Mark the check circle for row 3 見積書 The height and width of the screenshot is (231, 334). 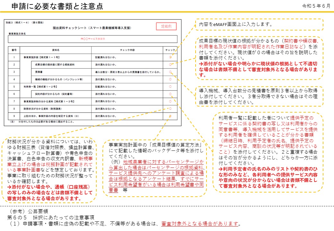click(x=171, y=72)
